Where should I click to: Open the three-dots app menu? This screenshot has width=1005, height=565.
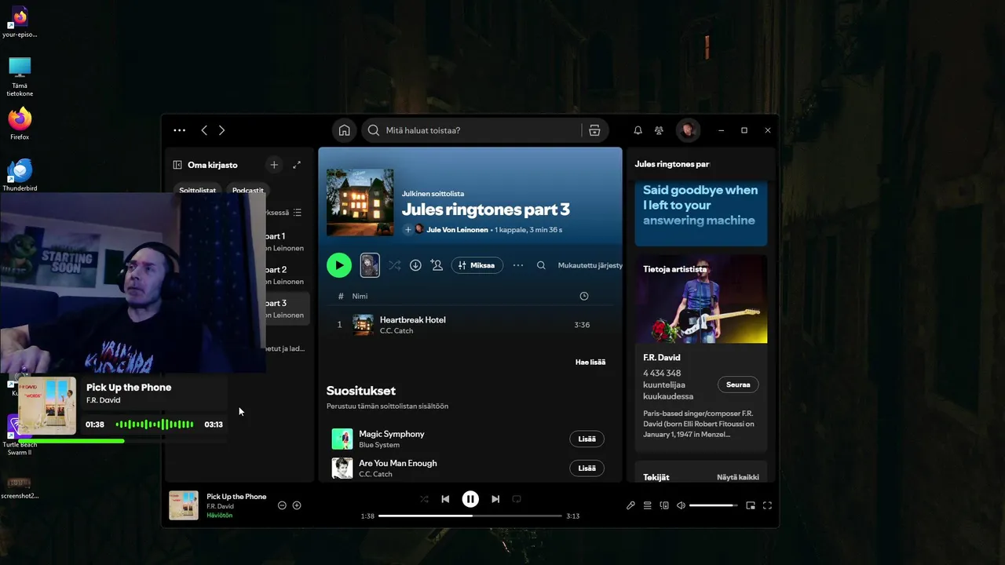pyautogui.click(x=179, y=130)
